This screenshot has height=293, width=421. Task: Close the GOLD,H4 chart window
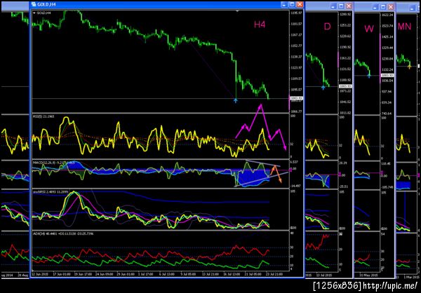pos(300,5)
